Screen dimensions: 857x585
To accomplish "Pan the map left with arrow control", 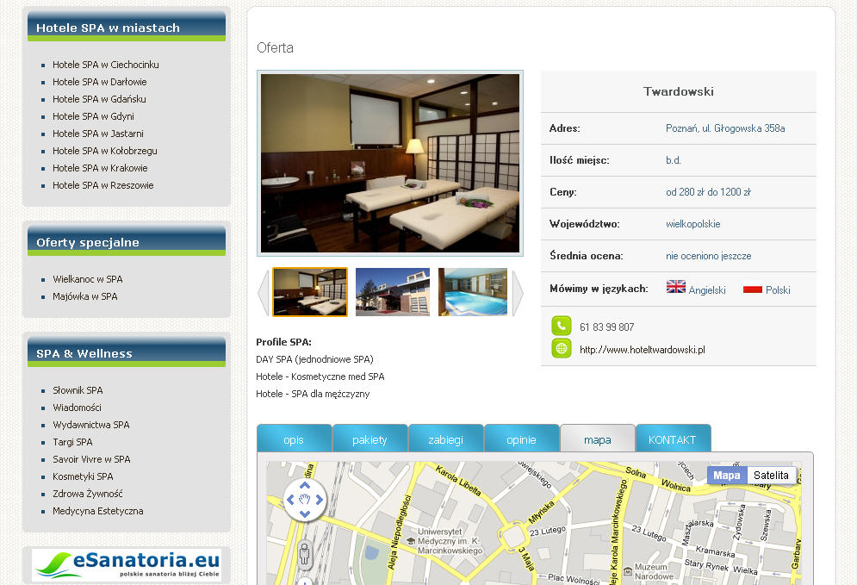I will pyautogui.click(x=290, y=499).
